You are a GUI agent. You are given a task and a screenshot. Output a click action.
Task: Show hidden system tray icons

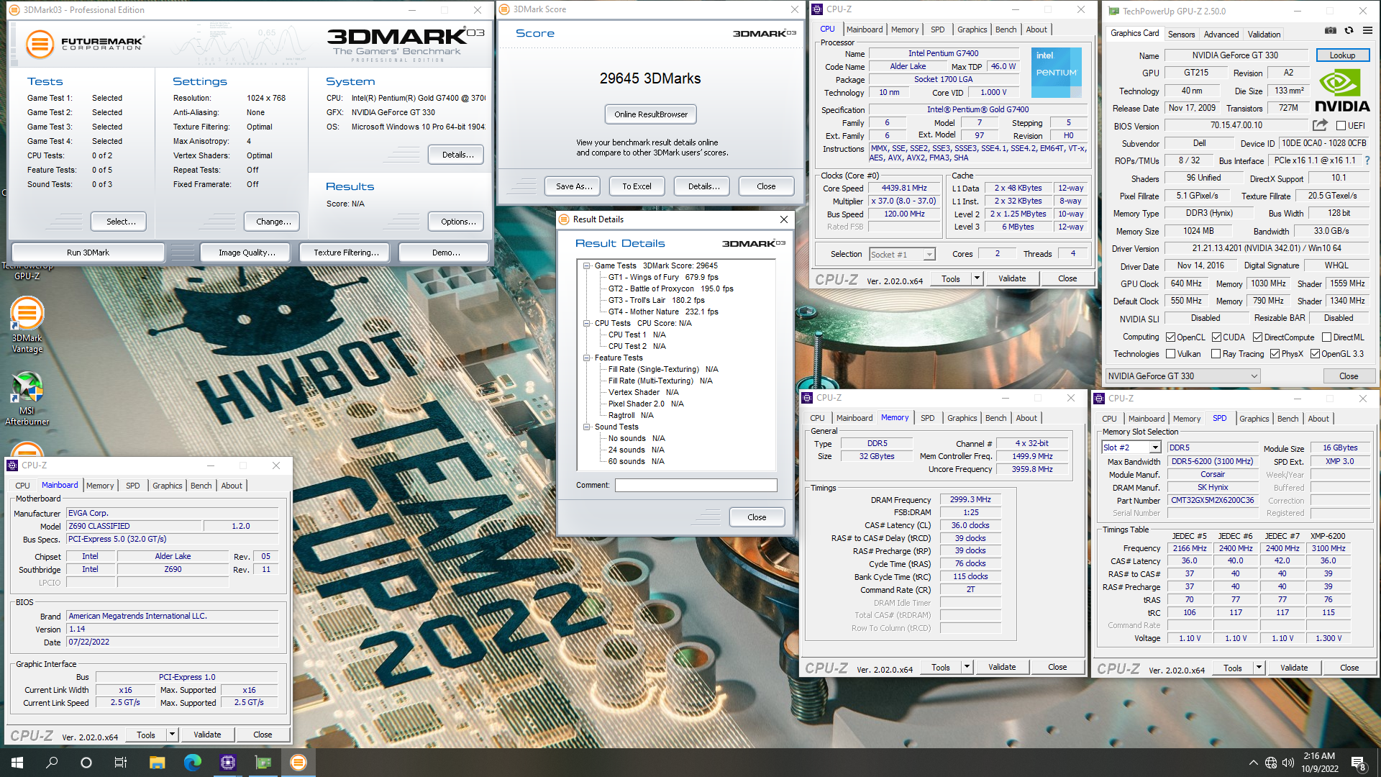coord(1253,763)
